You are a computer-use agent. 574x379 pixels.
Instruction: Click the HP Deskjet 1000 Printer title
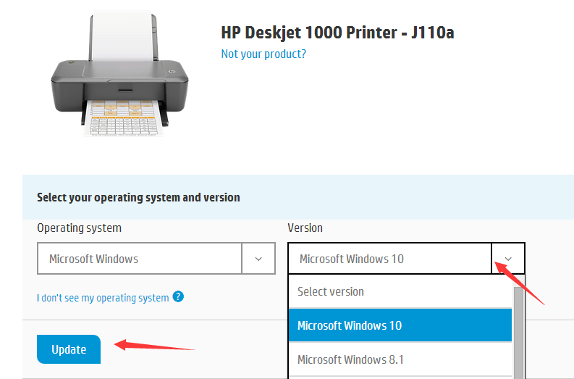tap(337, 33)
